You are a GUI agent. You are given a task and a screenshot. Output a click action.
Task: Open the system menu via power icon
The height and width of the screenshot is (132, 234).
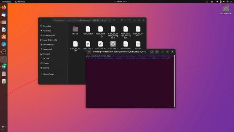[x=231, y=1]
